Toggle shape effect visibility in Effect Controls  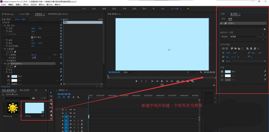coord(5,64)
